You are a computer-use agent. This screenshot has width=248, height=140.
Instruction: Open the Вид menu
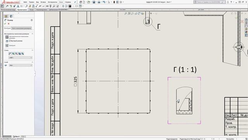tap(37, 2)
